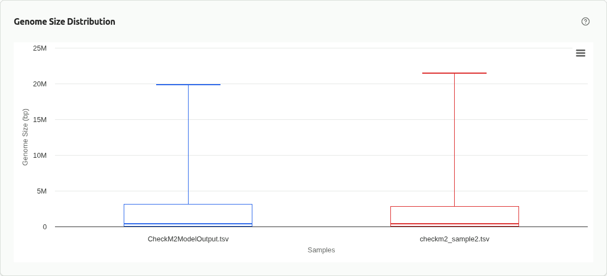
Task: Click the checkm2_sample2.tsv x-axis label
Action: click(454, 239)
